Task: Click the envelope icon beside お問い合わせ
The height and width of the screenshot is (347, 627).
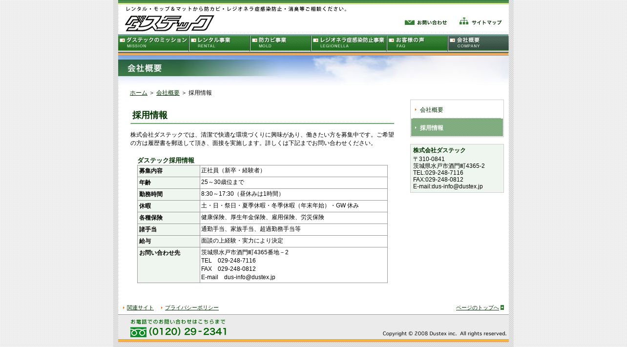Action: [x=409, y=22]
